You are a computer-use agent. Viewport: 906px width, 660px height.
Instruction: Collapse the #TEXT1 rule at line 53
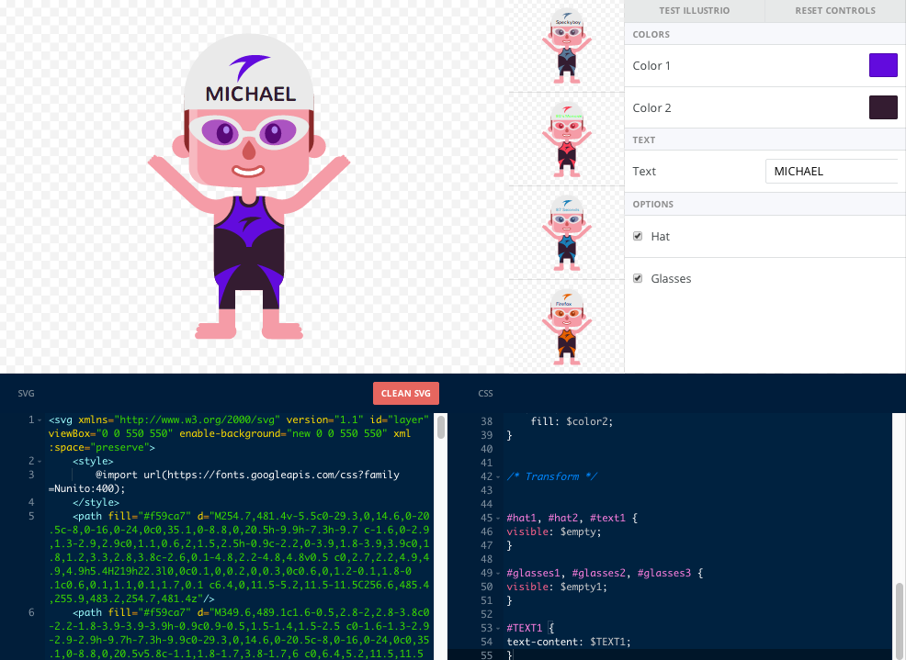(x=498, y=629)
